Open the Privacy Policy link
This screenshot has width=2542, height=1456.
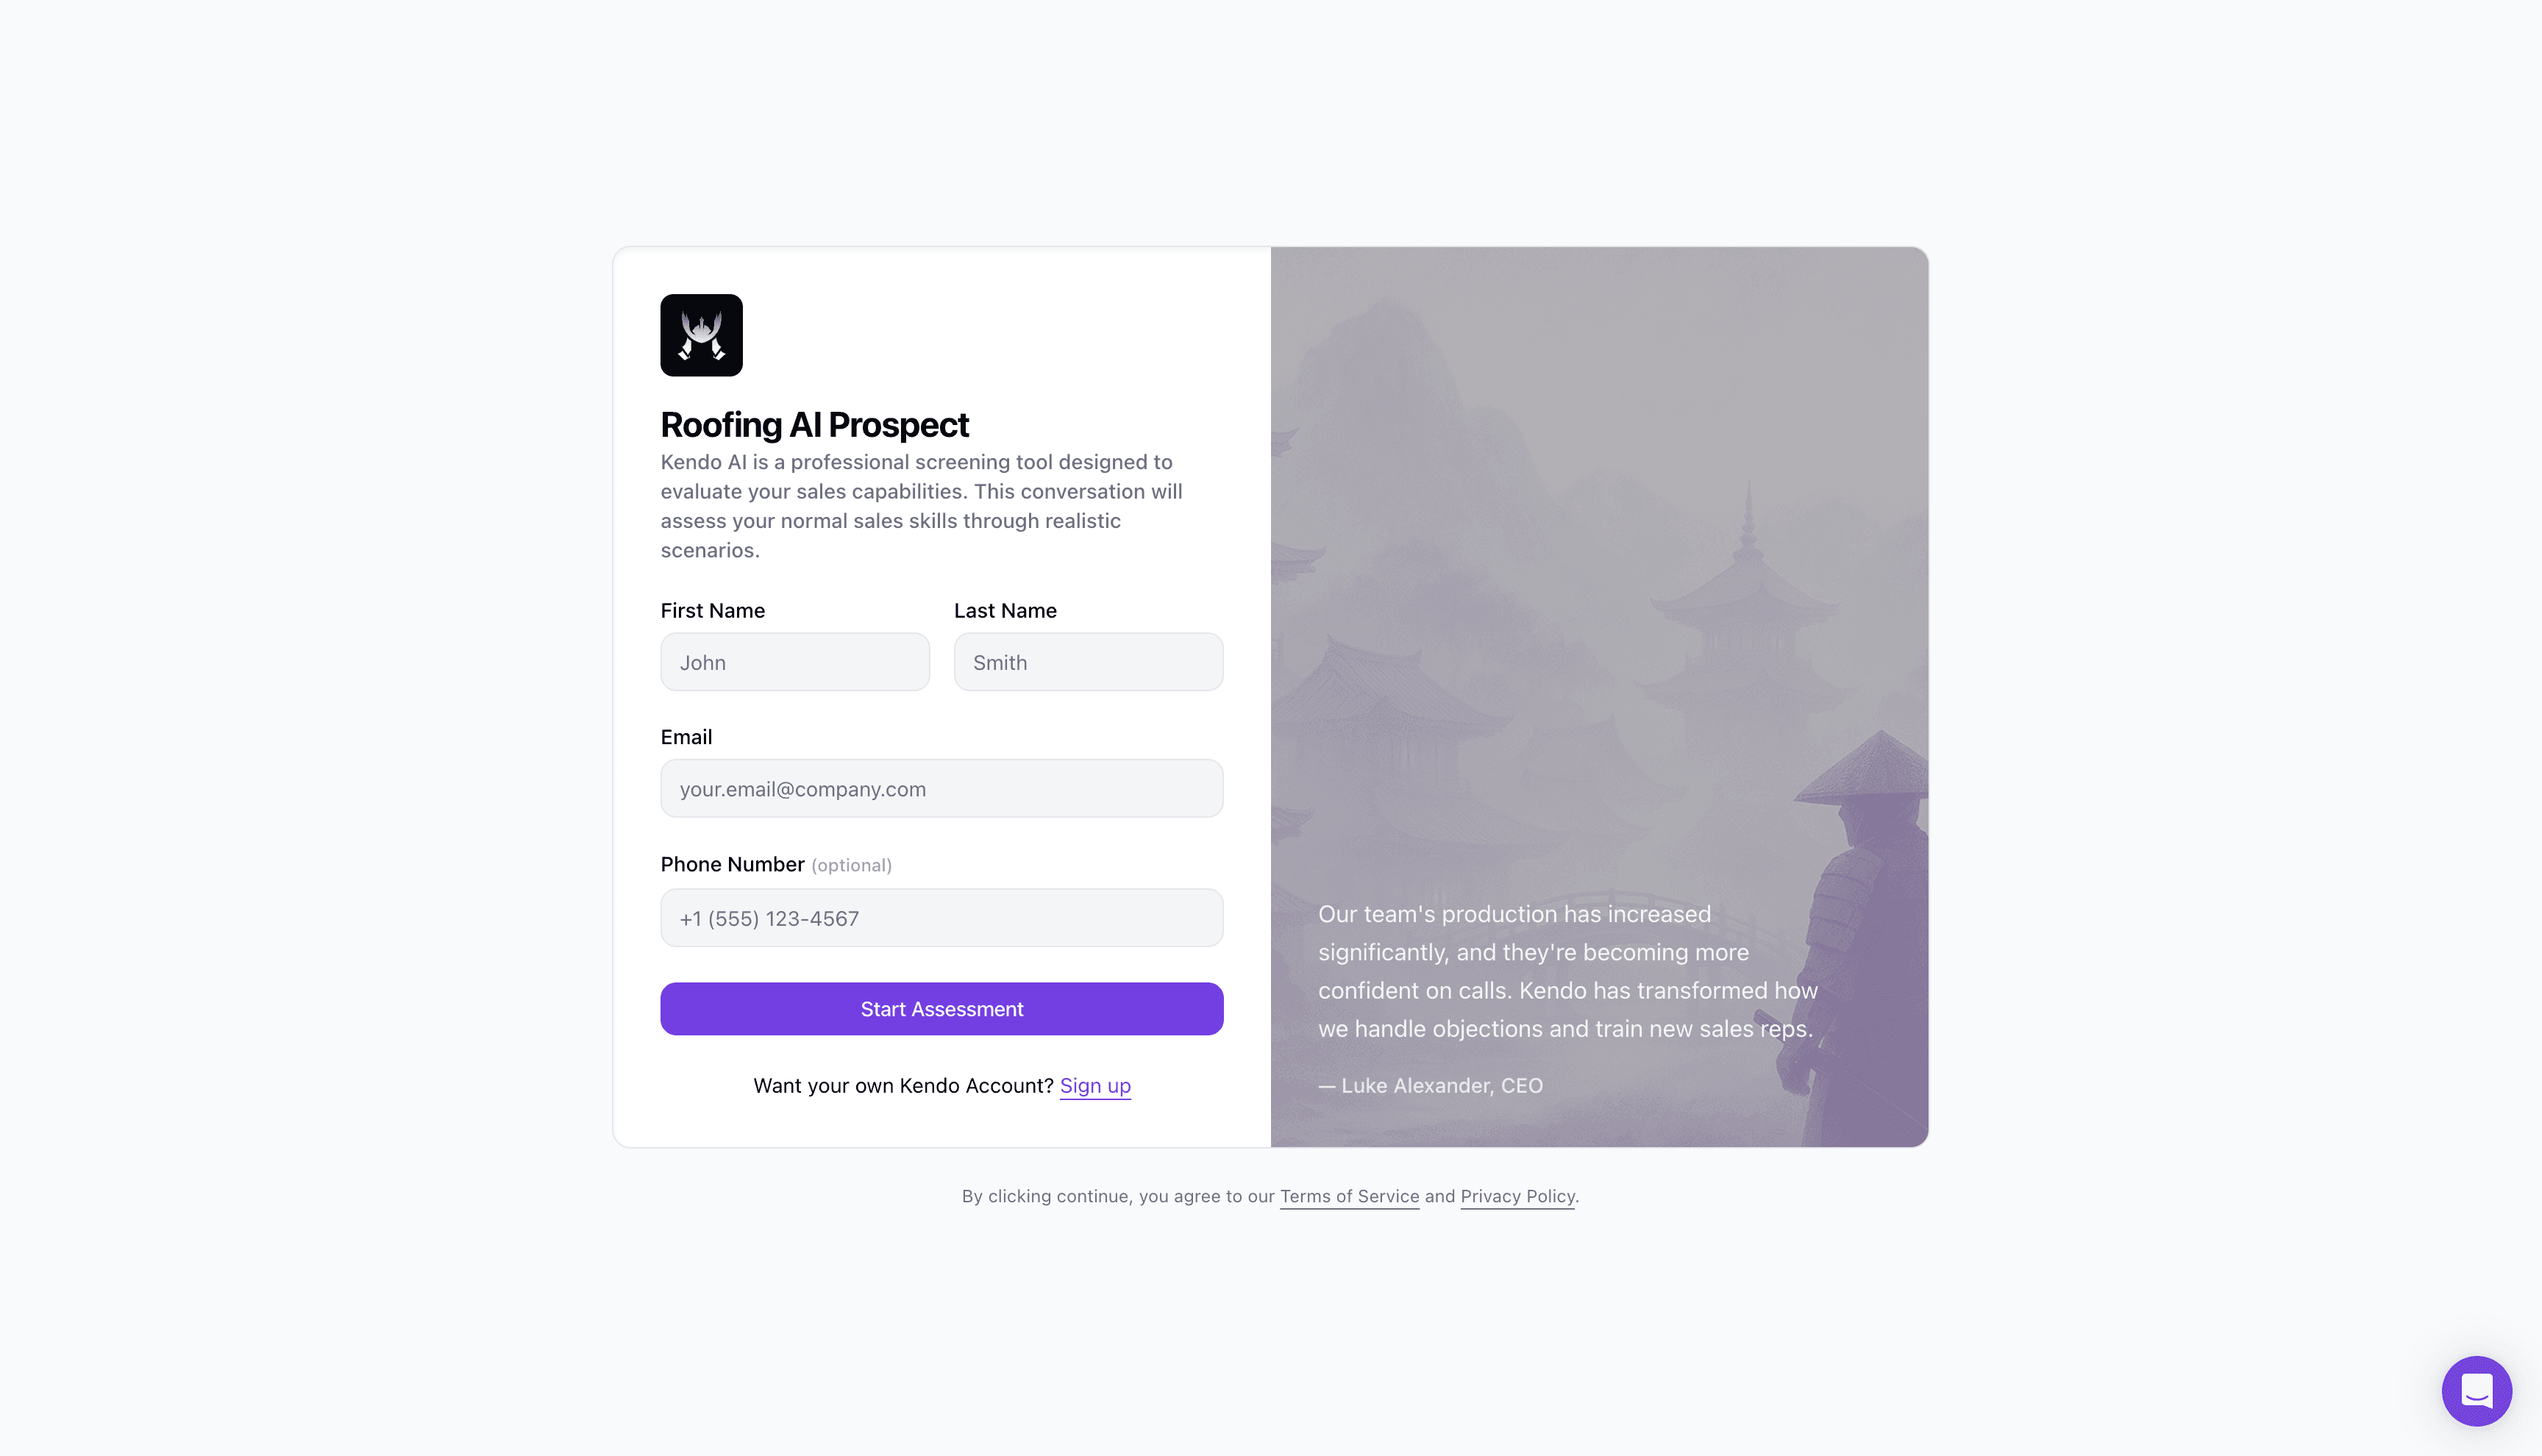pyautogui.click(x=1517, y=1196)
